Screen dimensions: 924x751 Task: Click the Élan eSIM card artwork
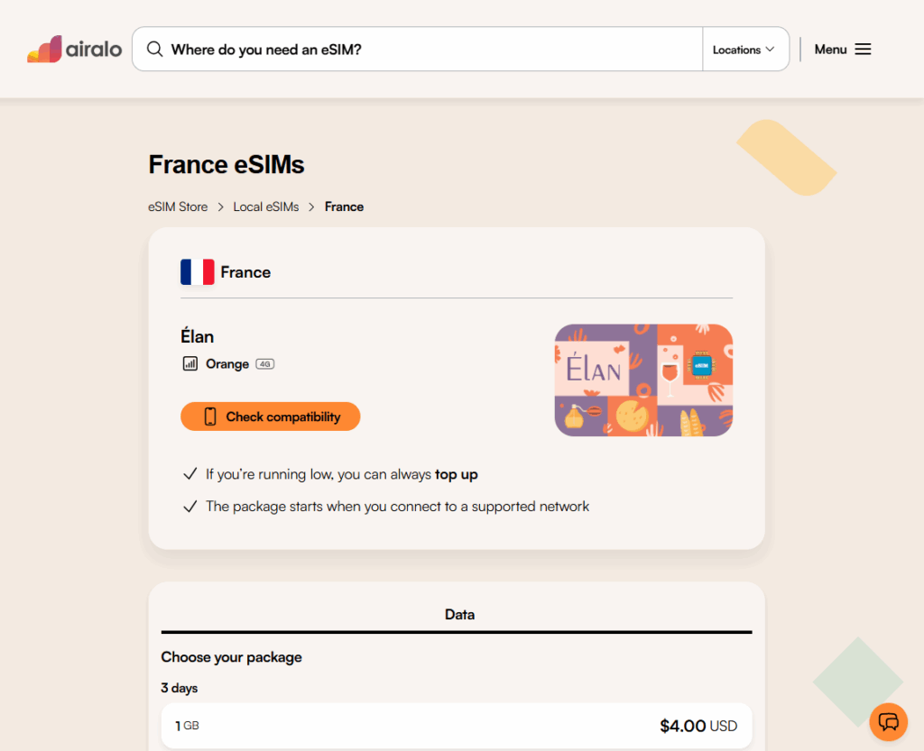tap(643, 380)
